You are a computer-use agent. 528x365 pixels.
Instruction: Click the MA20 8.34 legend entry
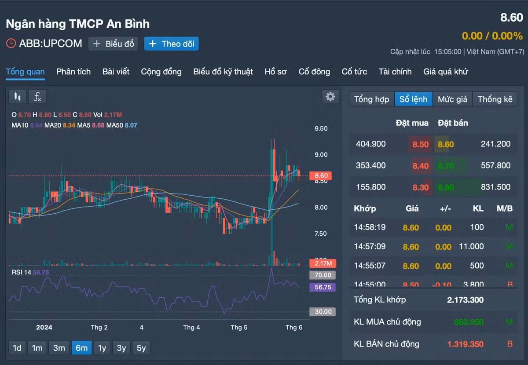(60, 125)
